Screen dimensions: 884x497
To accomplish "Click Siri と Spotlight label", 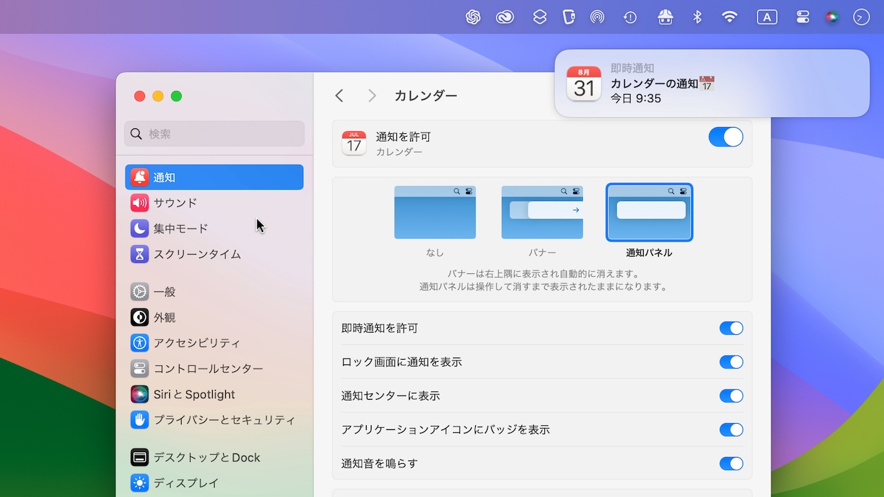I will tap(194, 394).
